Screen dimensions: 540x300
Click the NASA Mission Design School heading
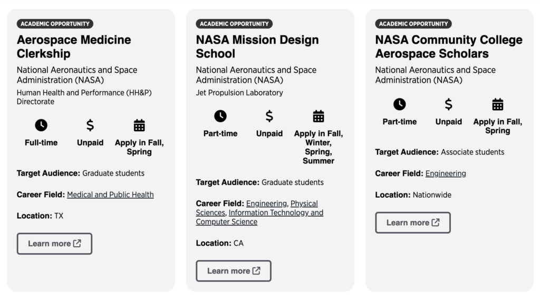click(257, 46)
